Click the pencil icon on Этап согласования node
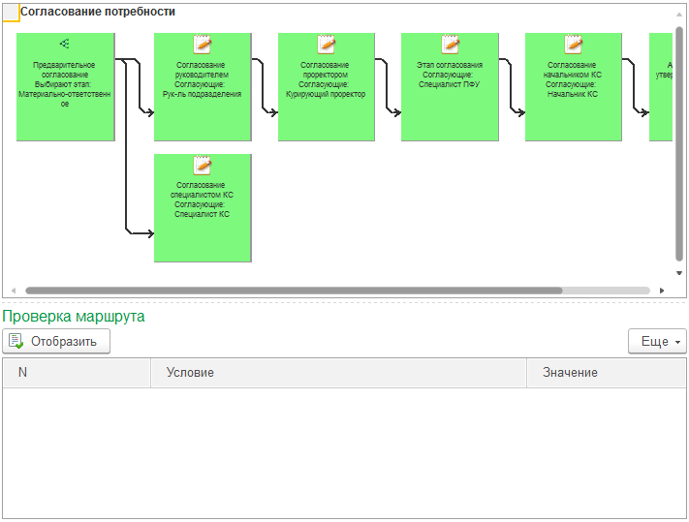689x522 pixels. click(450, 44)
